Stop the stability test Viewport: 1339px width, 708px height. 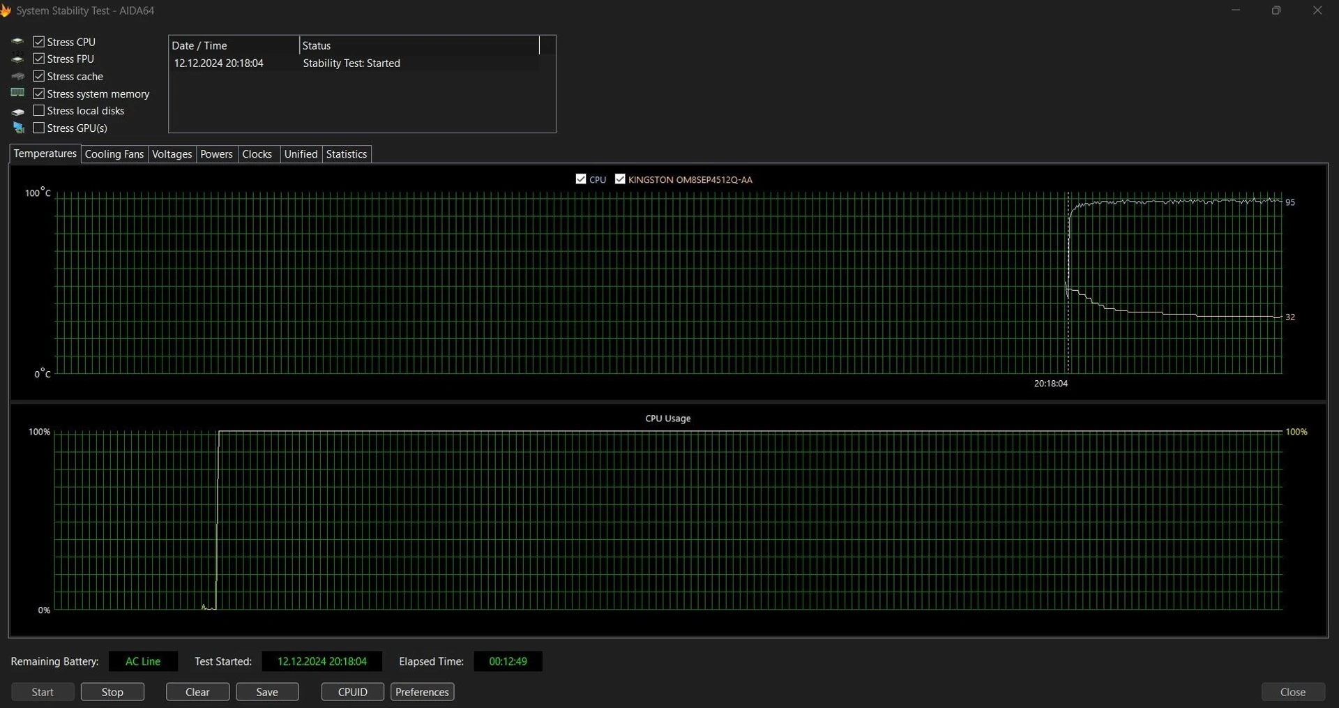pos(112,692)
